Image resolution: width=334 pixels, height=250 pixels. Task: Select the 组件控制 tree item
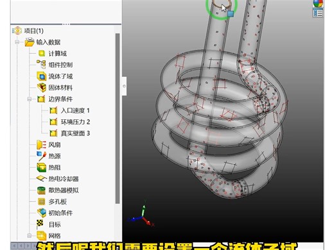(x=60, y=65)
